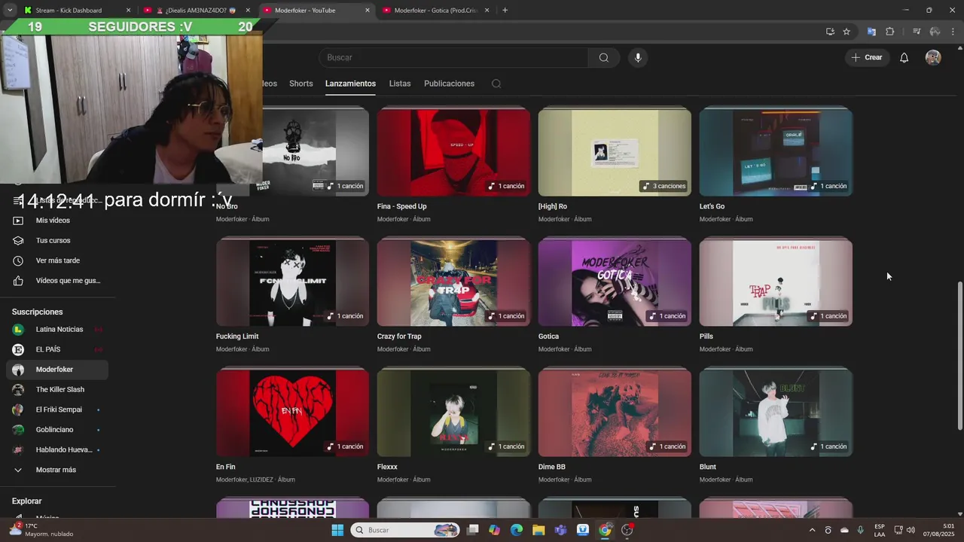Open Copilot icon in taskbar
Screen dimensions: 964x542
pos(494,530)
